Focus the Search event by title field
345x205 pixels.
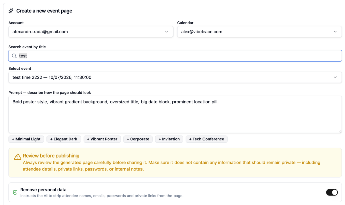(175, 56)
